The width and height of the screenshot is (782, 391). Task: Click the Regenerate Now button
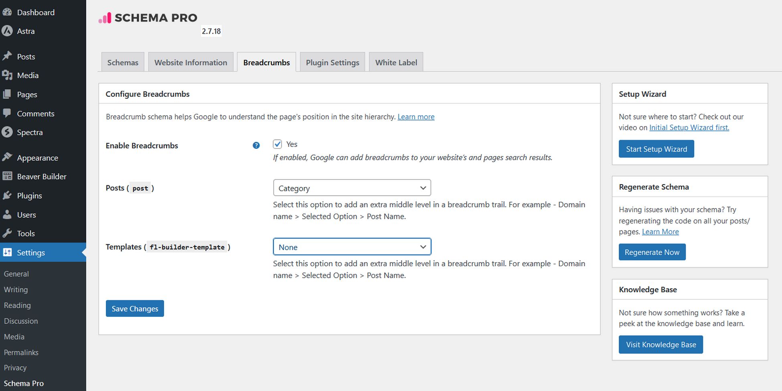[x=652, y=252]
